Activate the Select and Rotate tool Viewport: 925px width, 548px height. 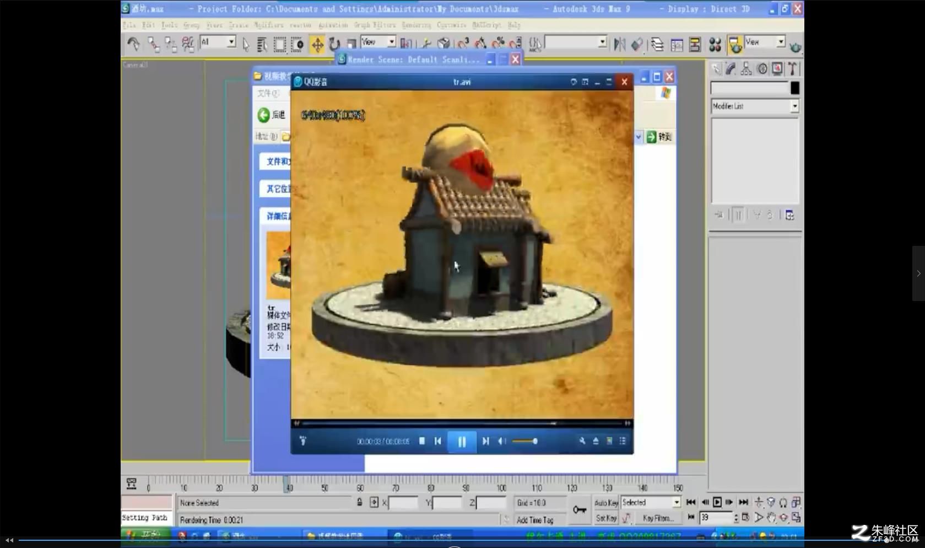[x=334, y=44]
